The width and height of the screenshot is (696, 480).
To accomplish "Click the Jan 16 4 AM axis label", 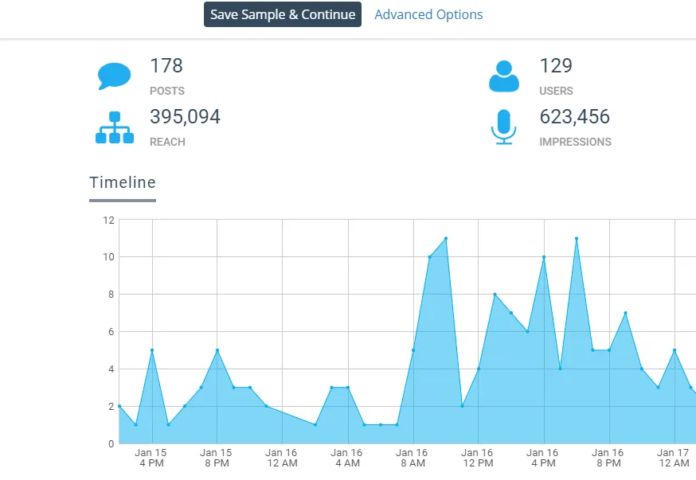I will 347,458.
